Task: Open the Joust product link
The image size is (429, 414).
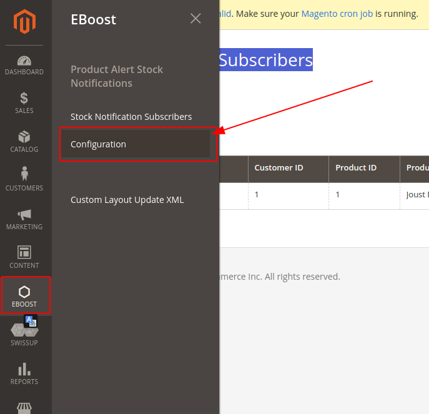Action: 417,195
